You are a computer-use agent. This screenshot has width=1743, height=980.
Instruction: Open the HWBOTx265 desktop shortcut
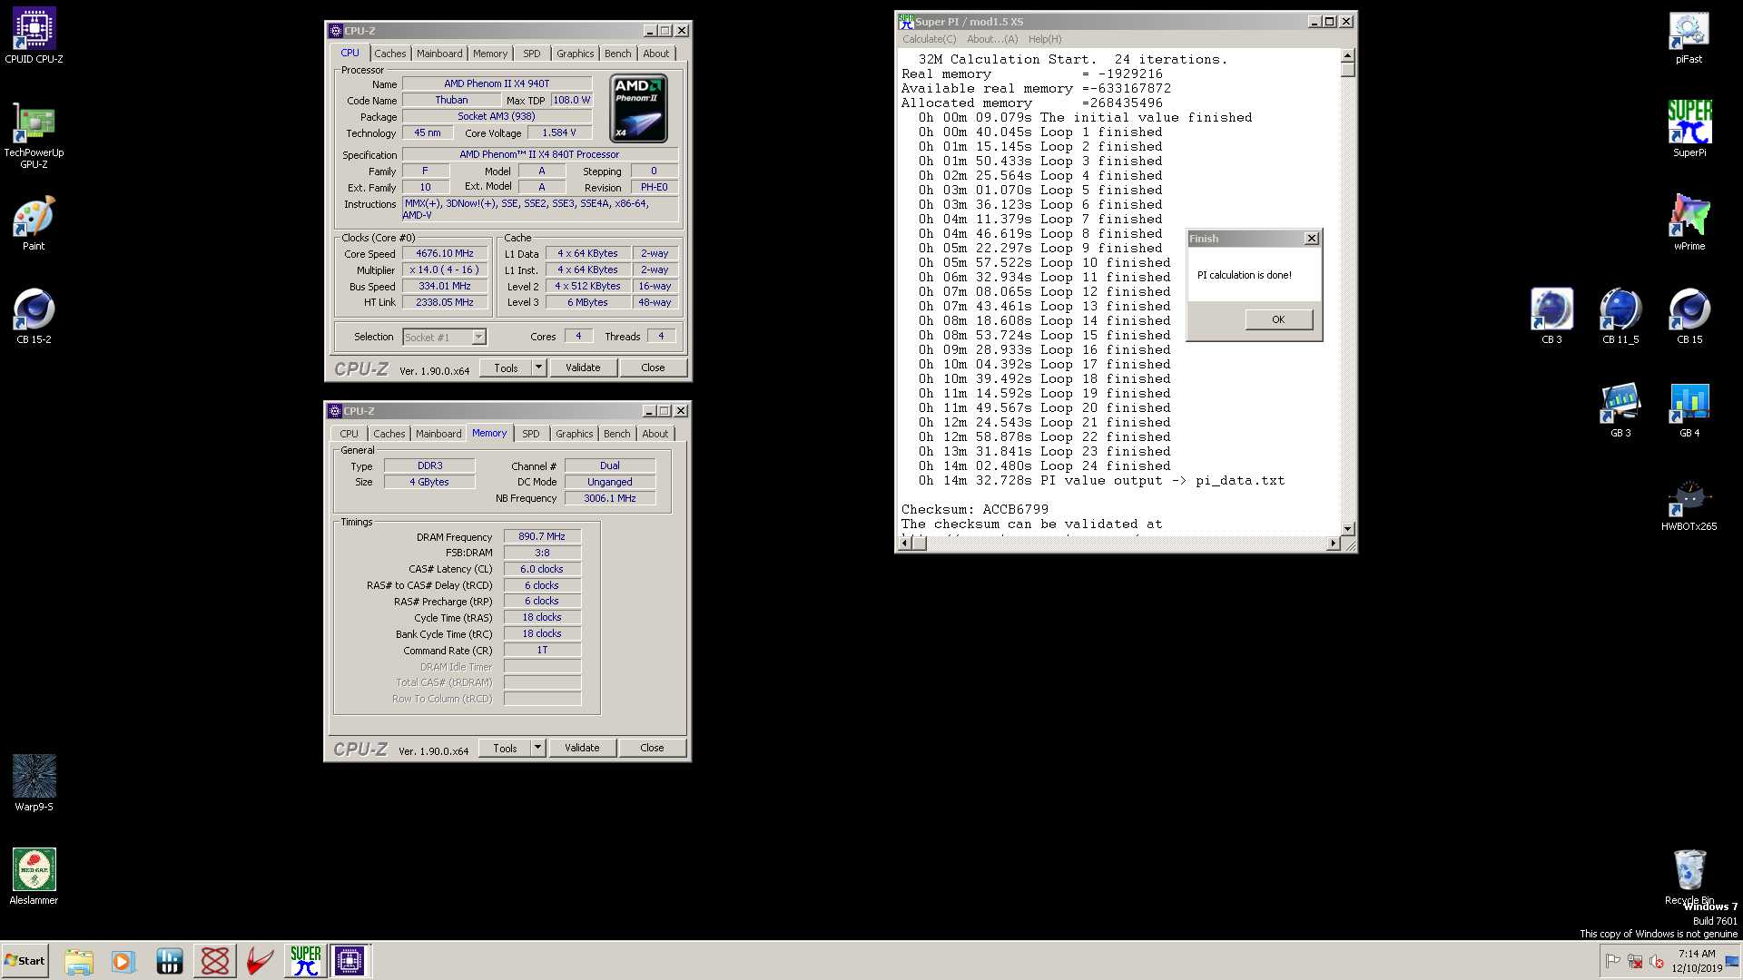tap(1689, 505)
